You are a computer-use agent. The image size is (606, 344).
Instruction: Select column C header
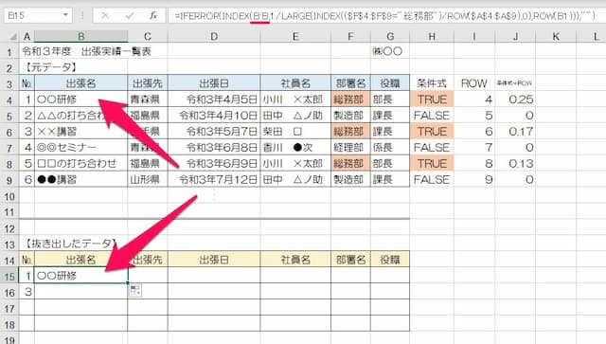(x=148, y=37)
